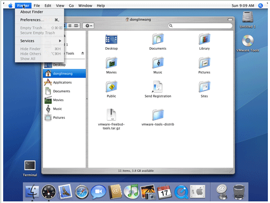Select the vmware-freebsd-tools.tar.gz archive icon
The width and height of the screenshot is (270, 203).
tap(111, 114)
